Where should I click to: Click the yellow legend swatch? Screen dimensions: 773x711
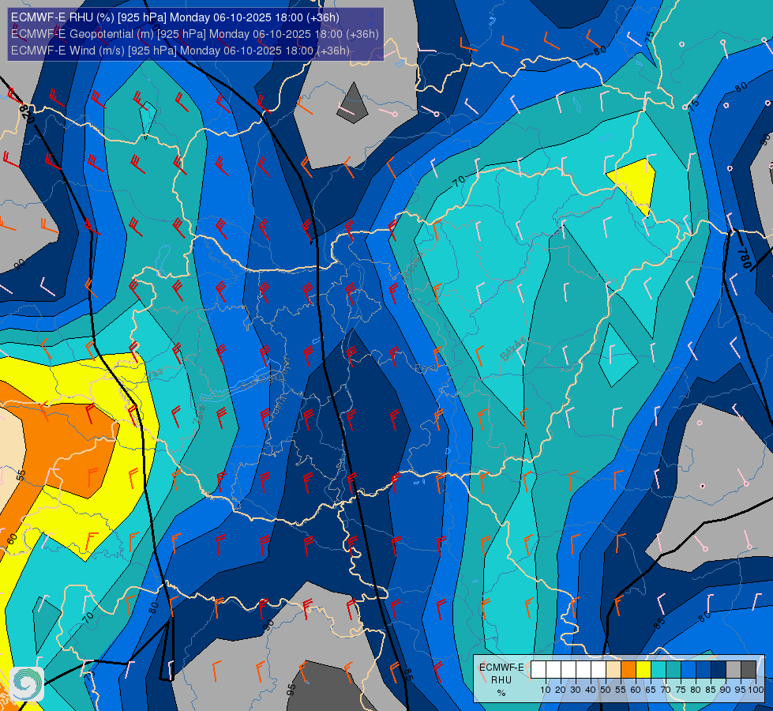pos(644,670)
